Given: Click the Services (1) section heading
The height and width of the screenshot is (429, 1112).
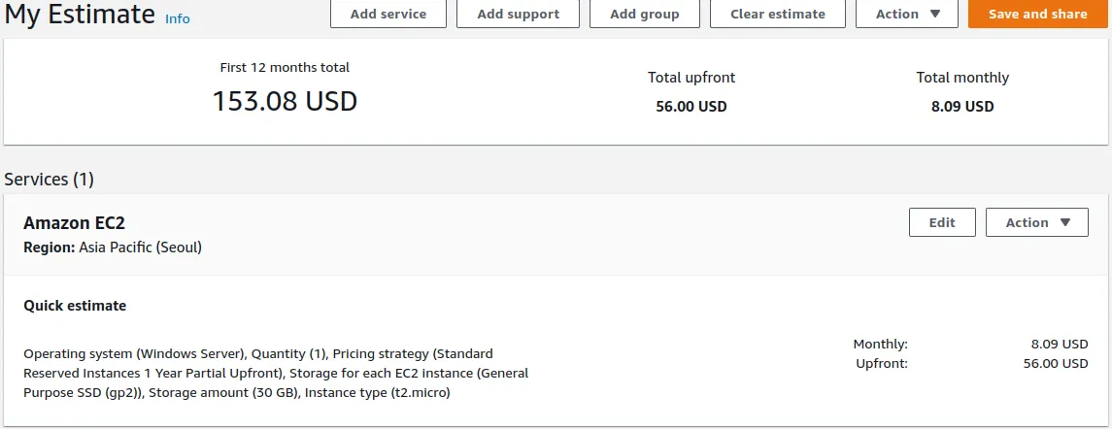Looking at the screenshot, I should point(49,180).
